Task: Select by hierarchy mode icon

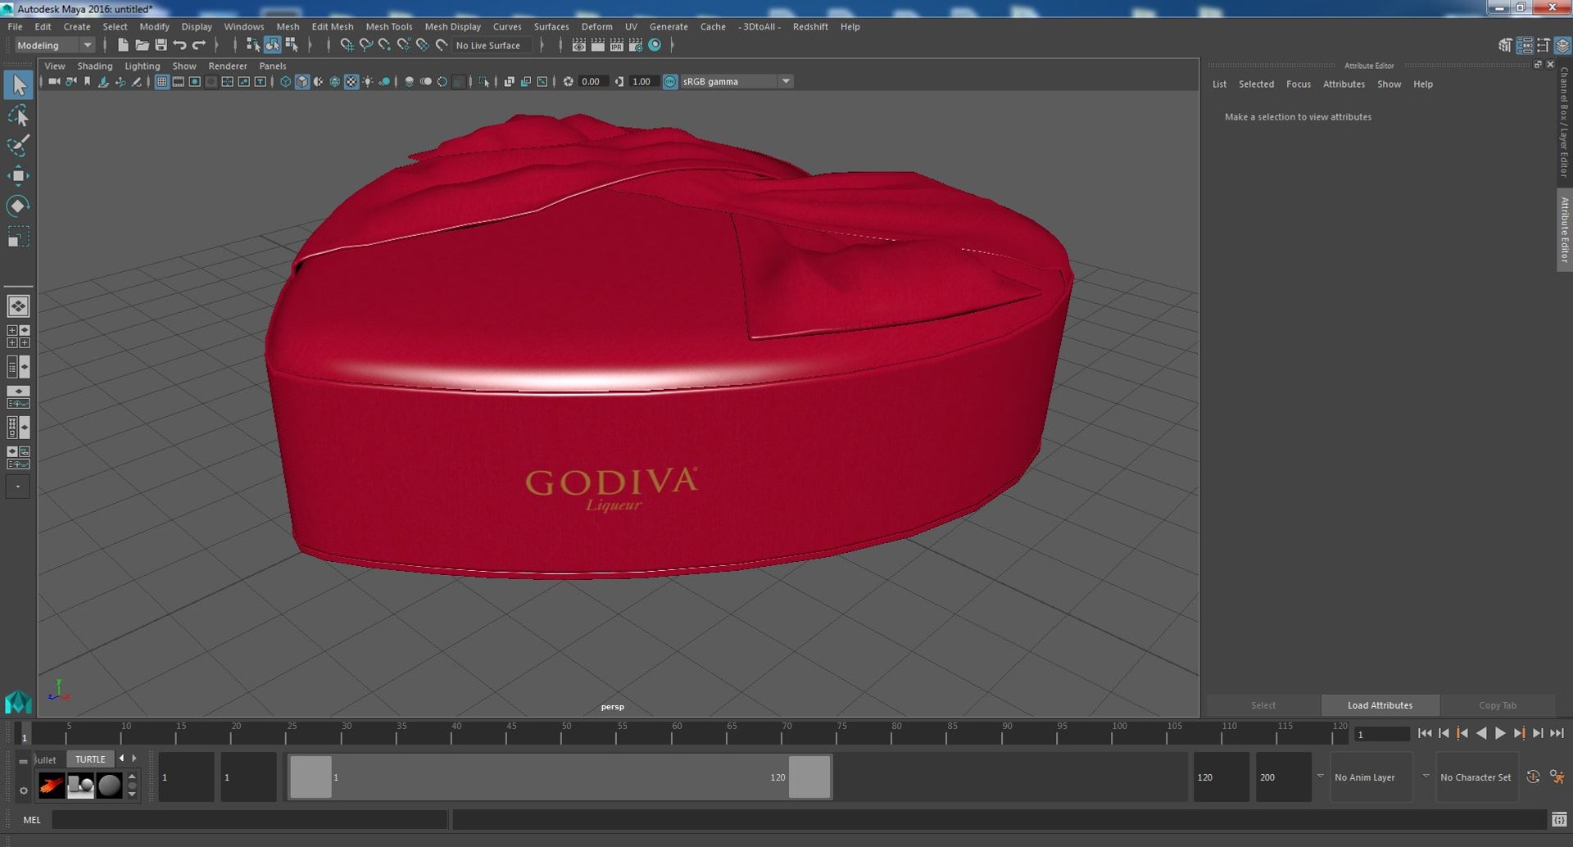Action: tap(253, 45)
